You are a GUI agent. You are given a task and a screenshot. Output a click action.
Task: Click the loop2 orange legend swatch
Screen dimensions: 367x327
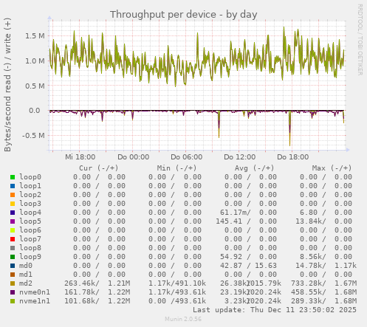click(13, 195)
